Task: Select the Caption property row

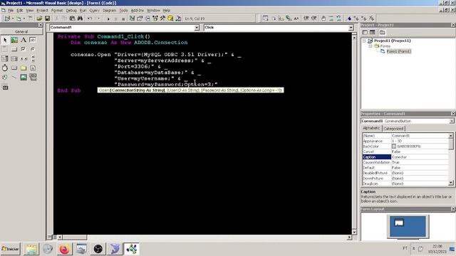Action: [405, 157]
